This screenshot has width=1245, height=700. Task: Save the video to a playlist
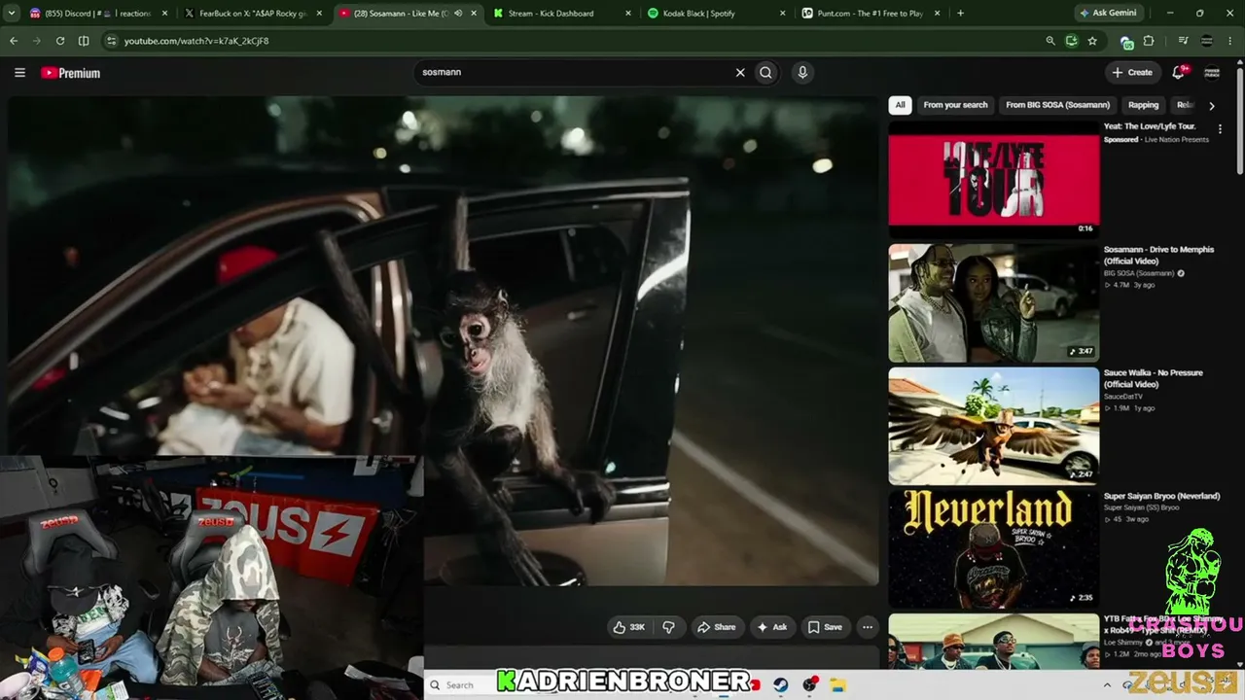pyautogui.click(x=825, y=627)
